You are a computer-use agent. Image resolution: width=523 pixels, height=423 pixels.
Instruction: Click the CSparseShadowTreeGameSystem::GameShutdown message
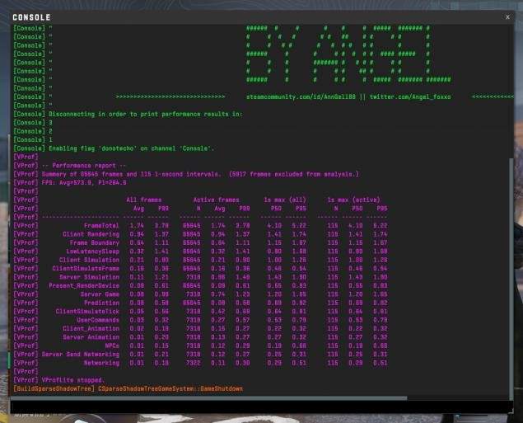pos(170,389)
